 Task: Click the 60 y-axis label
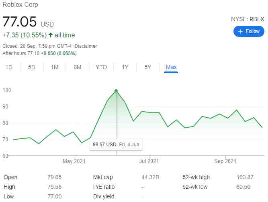5,156
